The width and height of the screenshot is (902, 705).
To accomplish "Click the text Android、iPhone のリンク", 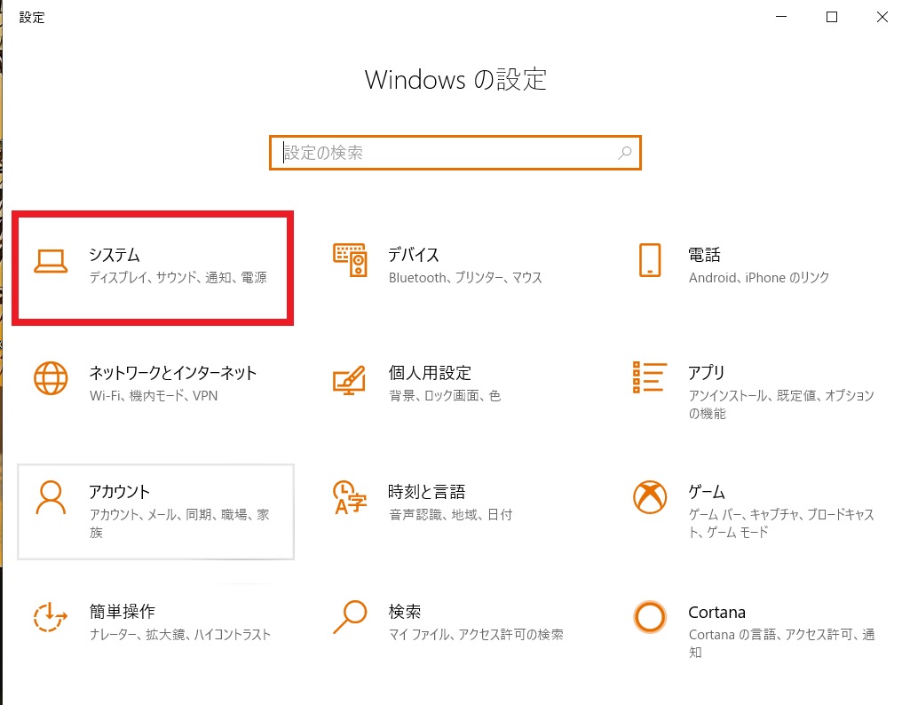I will (759, 278).
